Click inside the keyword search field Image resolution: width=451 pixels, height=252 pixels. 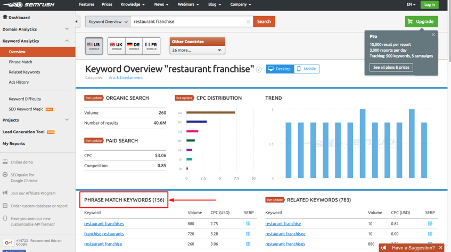click(188, 22)
